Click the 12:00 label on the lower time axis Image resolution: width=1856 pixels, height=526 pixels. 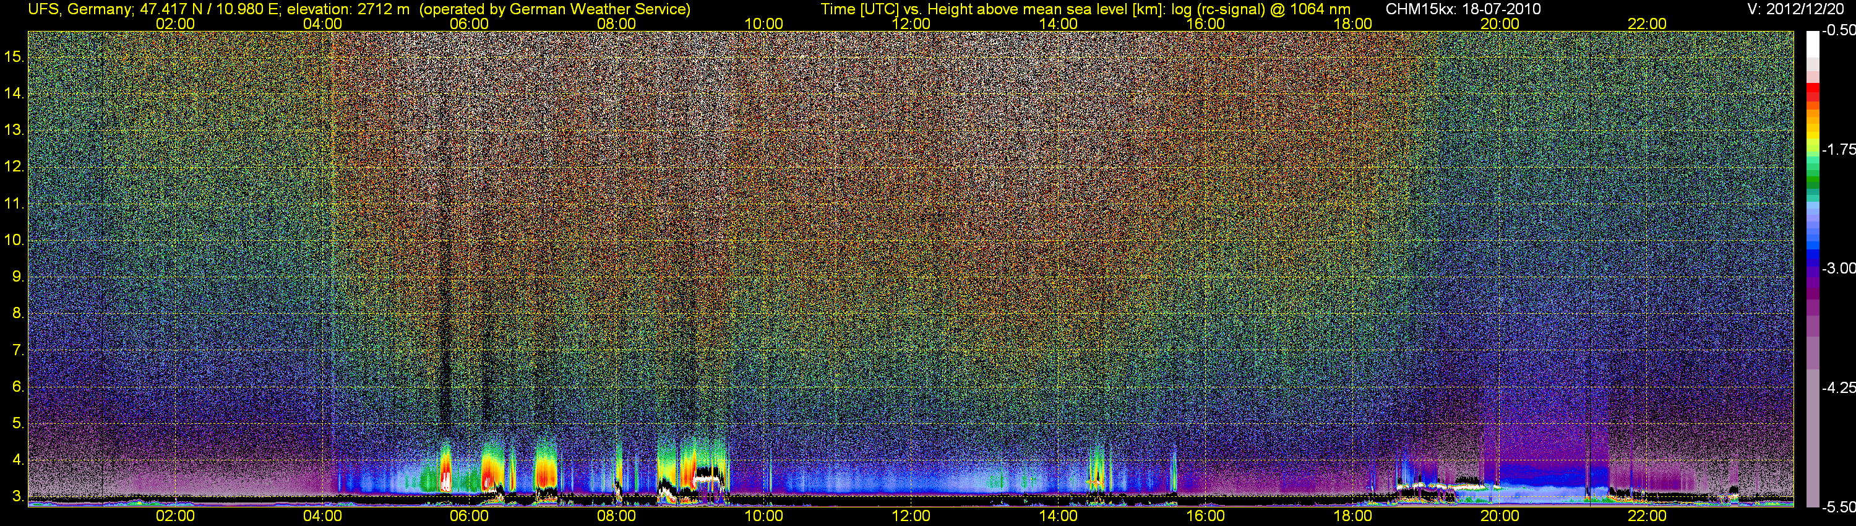[911, 516]
